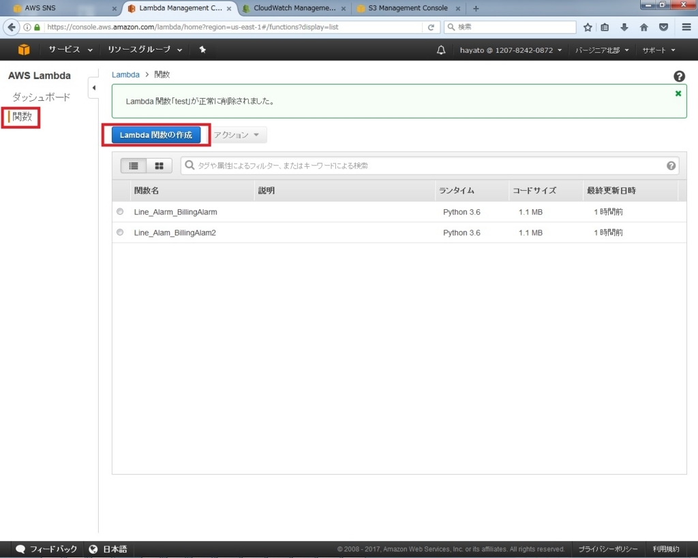698x558 pixels.
Task: Open the hayato account dropdown
Action: [x=511, y=50]
